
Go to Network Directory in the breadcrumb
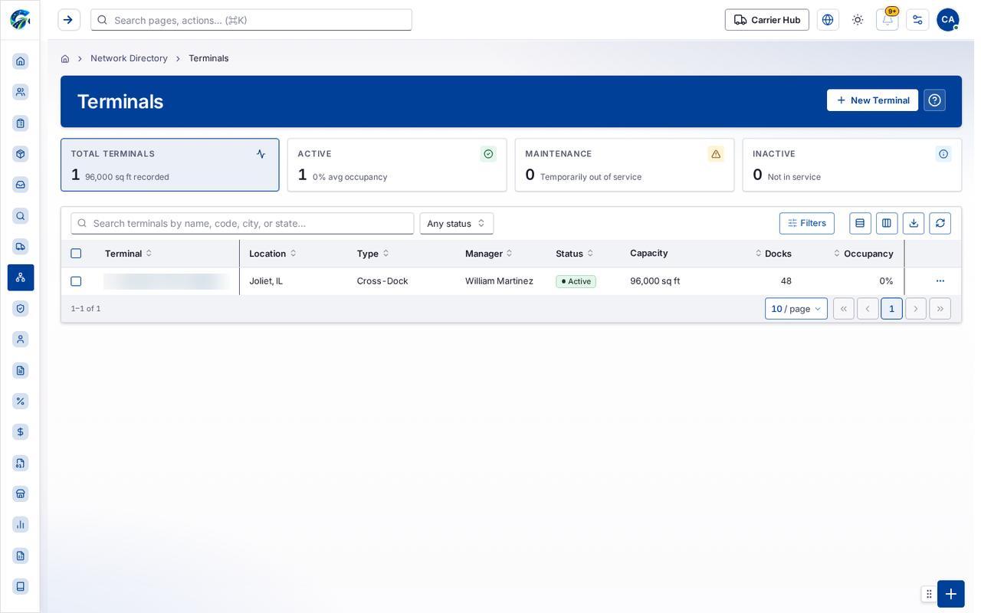129,58
